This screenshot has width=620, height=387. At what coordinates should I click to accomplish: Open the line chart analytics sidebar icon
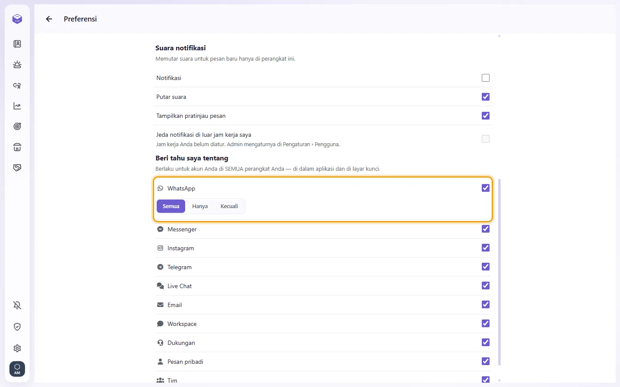pyautogui.click(x=17, y=106)
